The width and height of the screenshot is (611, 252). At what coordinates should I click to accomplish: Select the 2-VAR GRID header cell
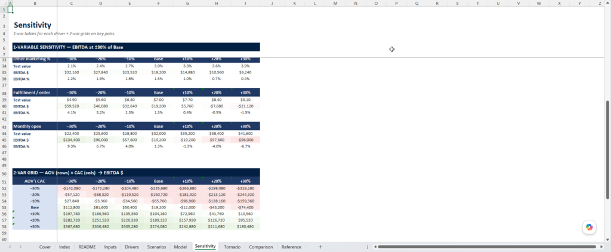click(136, 173)
